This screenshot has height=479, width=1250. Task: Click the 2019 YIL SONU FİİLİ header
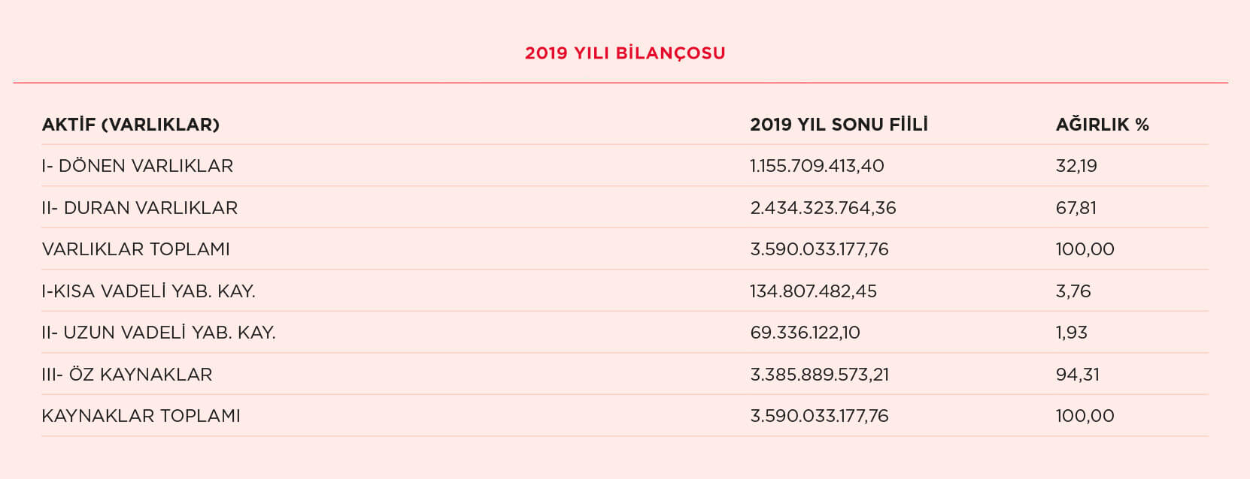839,125
